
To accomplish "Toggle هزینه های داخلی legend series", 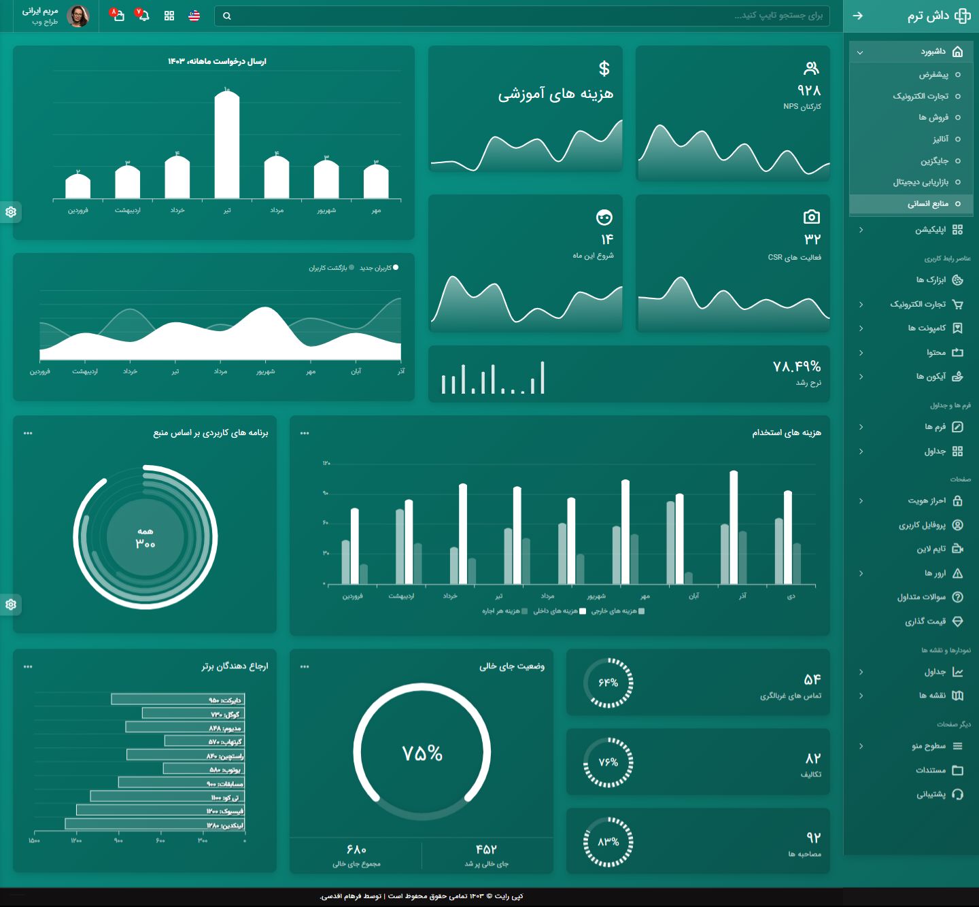I will pos(560,611).
